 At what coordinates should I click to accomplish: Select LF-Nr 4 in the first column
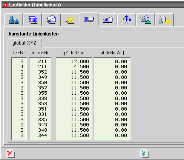(22, 67)
